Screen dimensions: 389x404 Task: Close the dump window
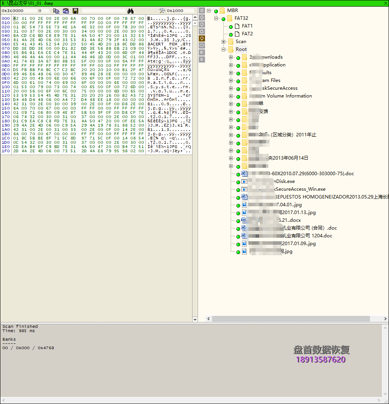(385, 3)
